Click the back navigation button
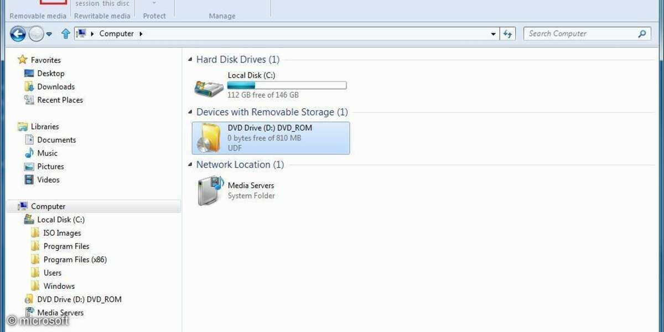Image resolution: width=664 pixels, height=332 pixels. (18, 34)
